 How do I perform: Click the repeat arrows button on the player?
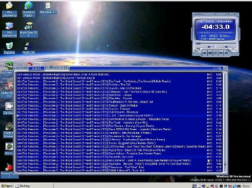(x=234, y=50)
